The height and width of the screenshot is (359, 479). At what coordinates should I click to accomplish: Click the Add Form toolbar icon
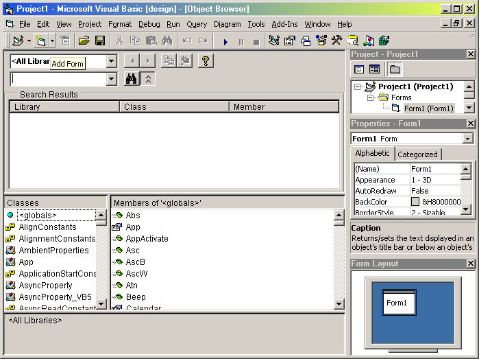coord(40,40)
